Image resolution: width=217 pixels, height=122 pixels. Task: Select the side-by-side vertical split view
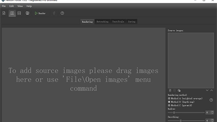(x=12, y=13)
